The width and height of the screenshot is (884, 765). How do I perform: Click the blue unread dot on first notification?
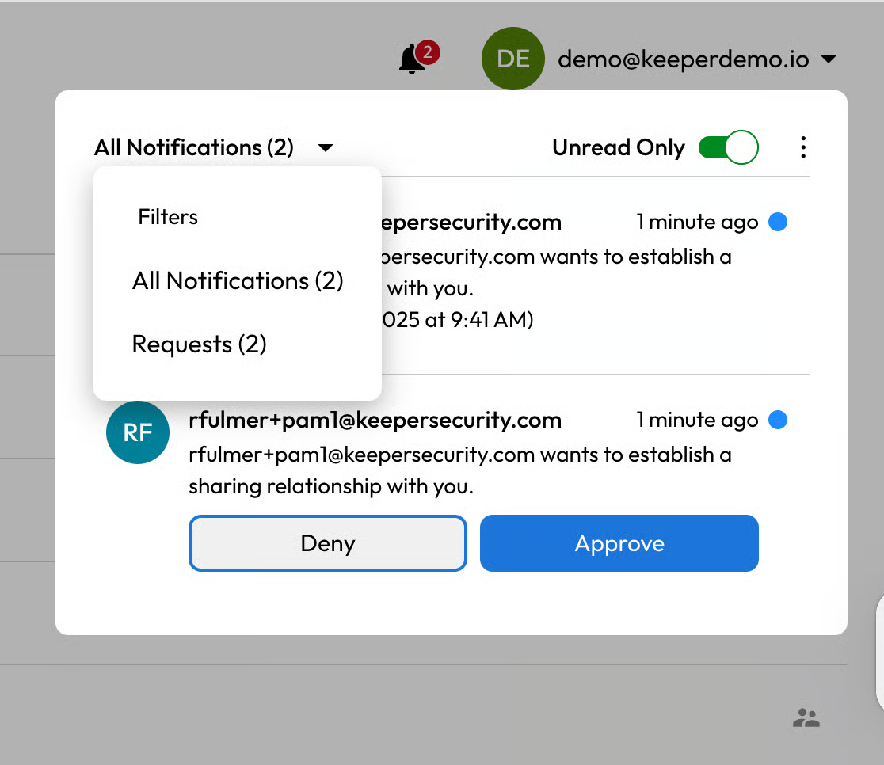point(778,223)
